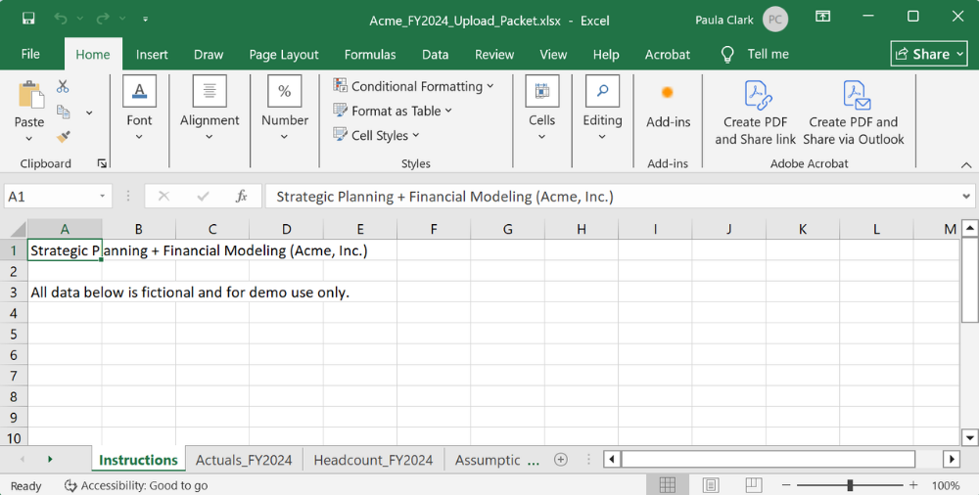979x495 pixels.
Task: Select cell A3 with fictional data note
Action: (x=65, y=292)
